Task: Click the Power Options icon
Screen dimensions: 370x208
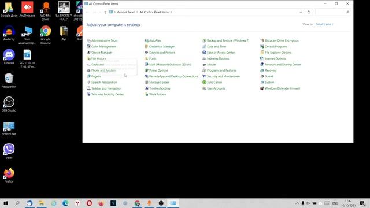Action: pos(146,70)
